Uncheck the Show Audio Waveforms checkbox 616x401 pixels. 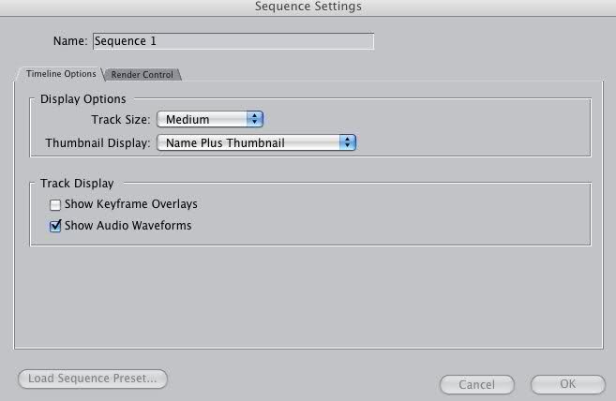click(55, 226)
